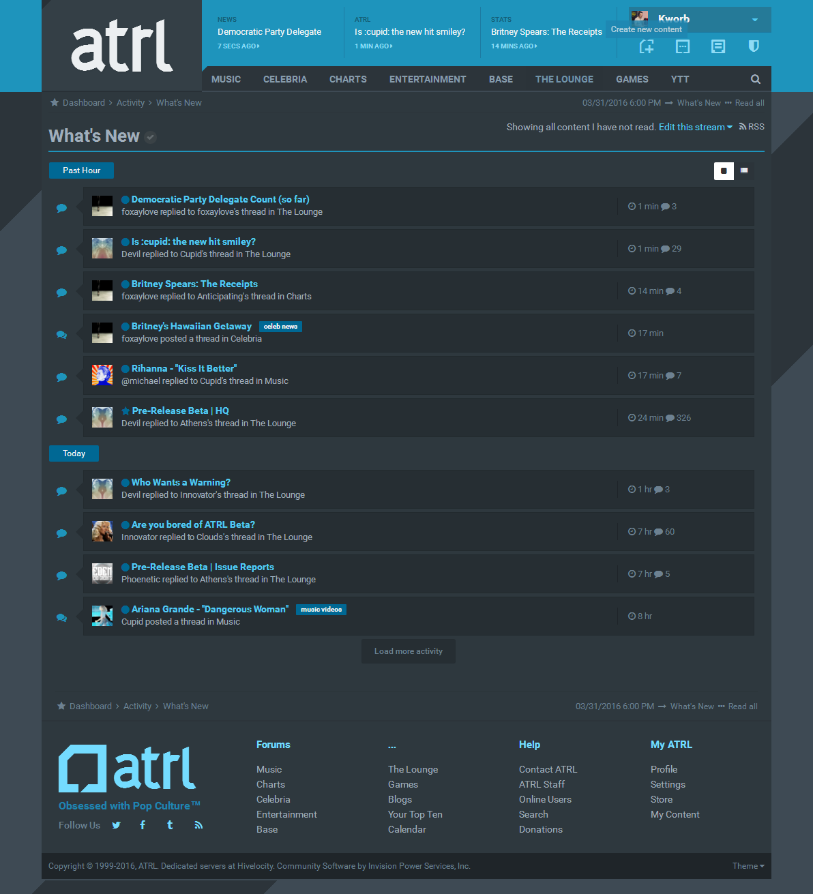Click the star marker on Pre-Release Beta HQ
813x894 pixels.
(125, 411)
